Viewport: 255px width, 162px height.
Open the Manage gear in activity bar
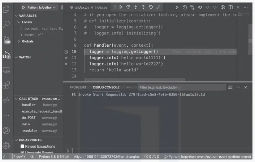coord(7,146)
